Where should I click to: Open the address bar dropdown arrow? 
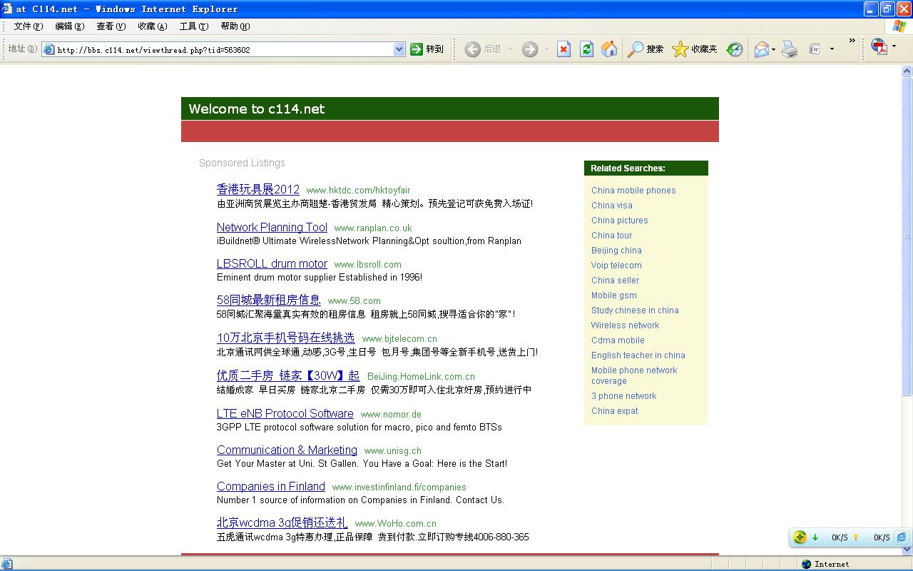click(399, 49)
